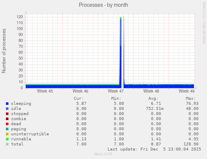Click sleeping average value 6.71
207x159 pixels.
156,104
